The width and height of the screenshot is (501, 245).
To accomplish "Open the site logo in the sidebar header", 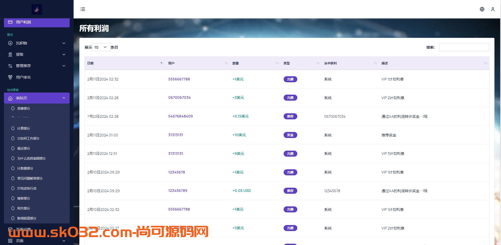I will coord(37,9).
